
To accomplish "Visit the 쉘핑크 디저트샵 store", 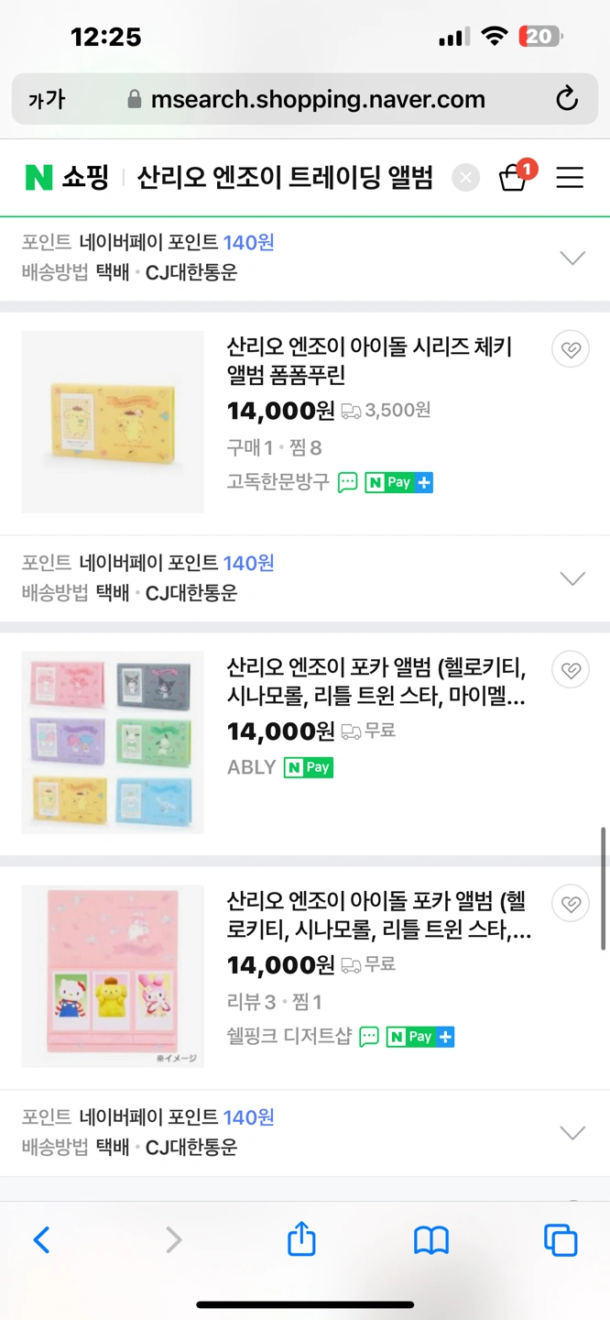I will 289,1037.
